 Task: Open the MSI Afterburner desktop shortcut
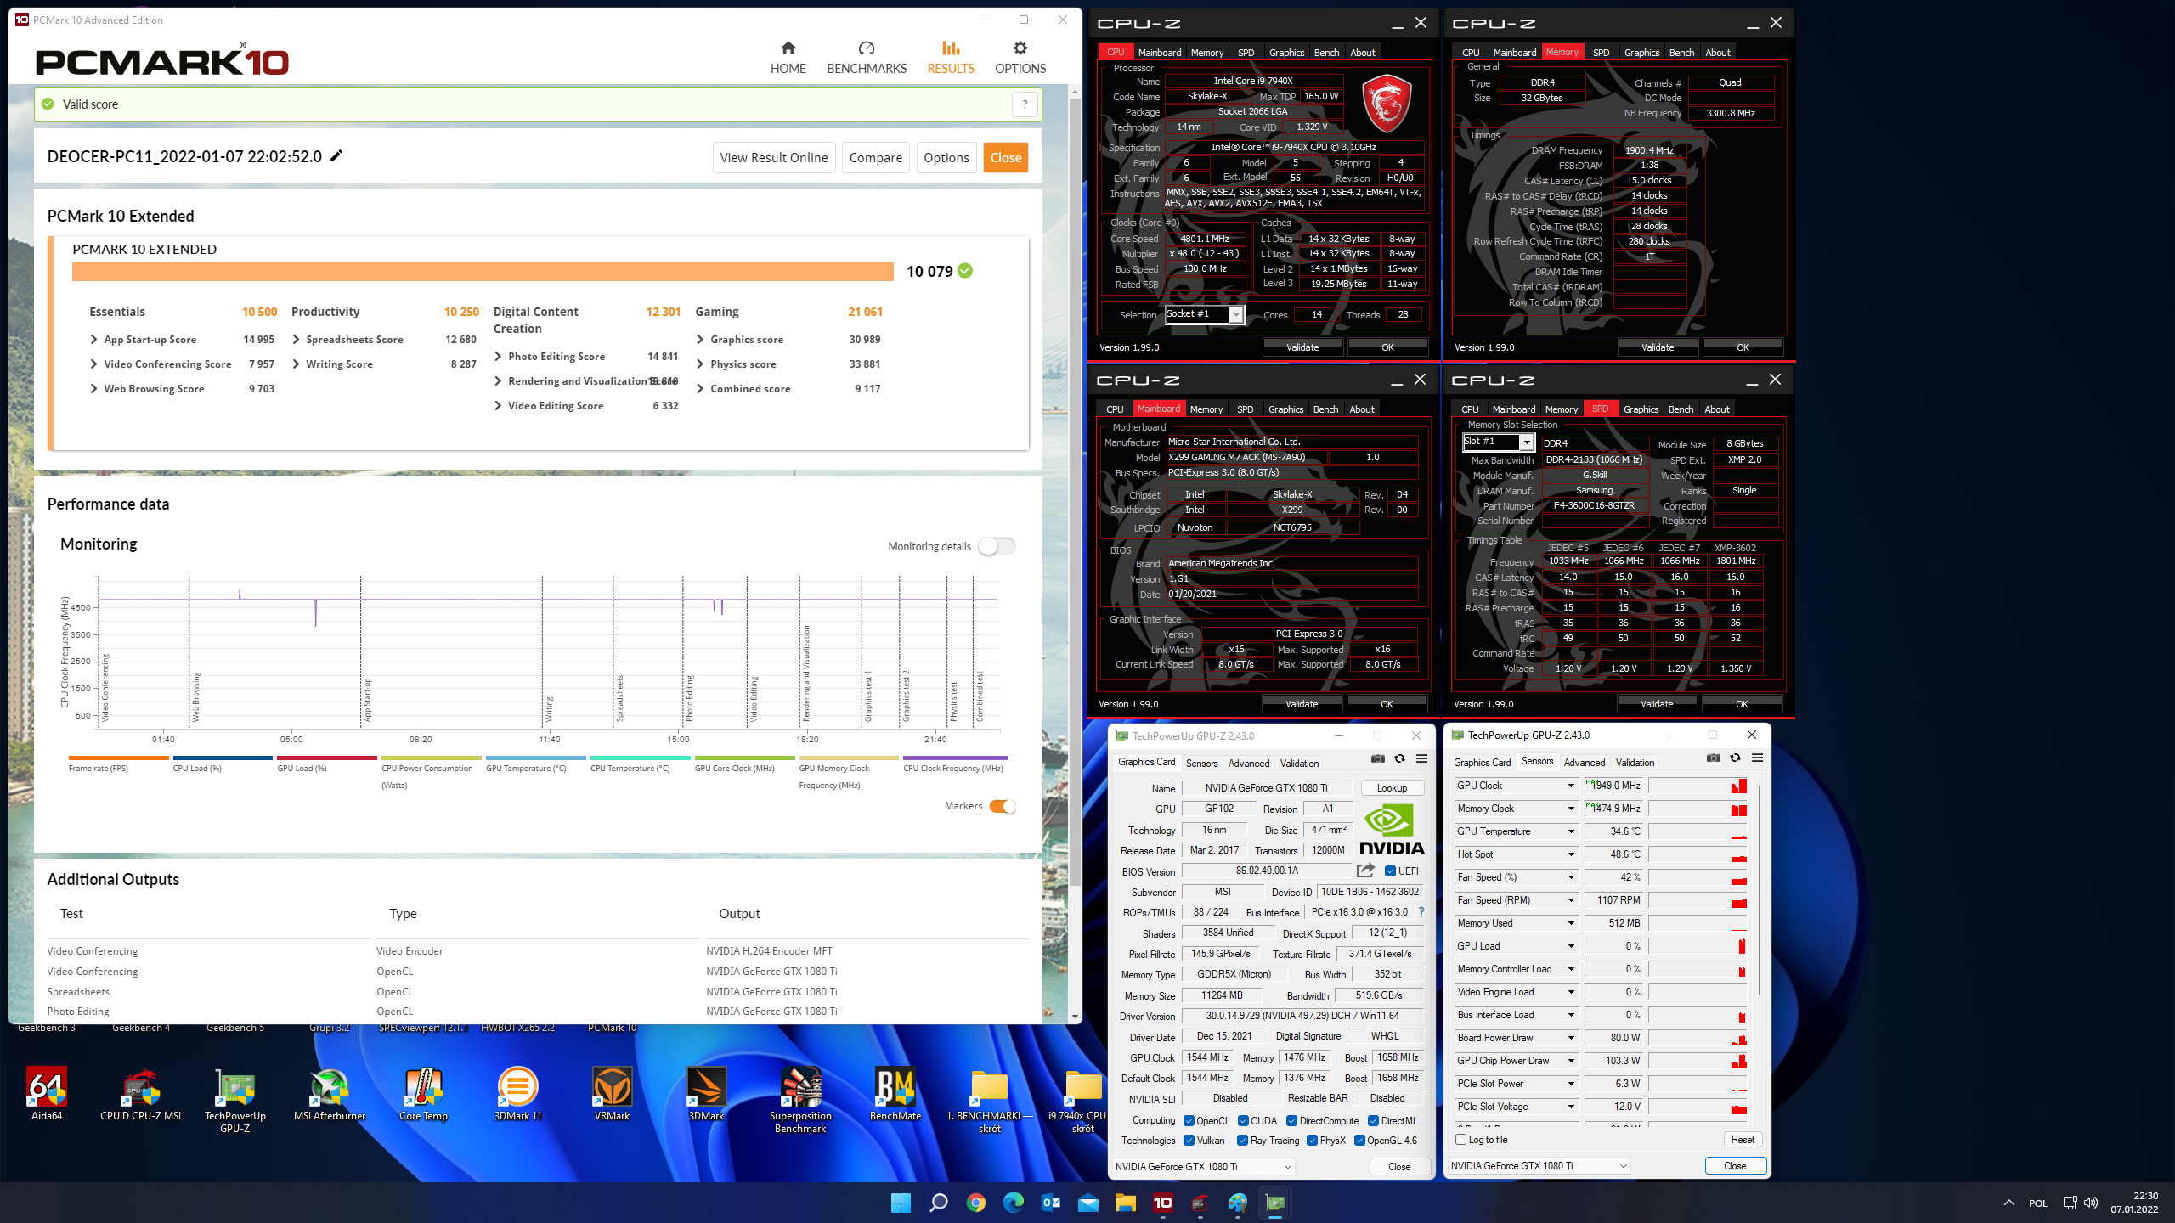pyautogui.click(x=330, y=1094)
